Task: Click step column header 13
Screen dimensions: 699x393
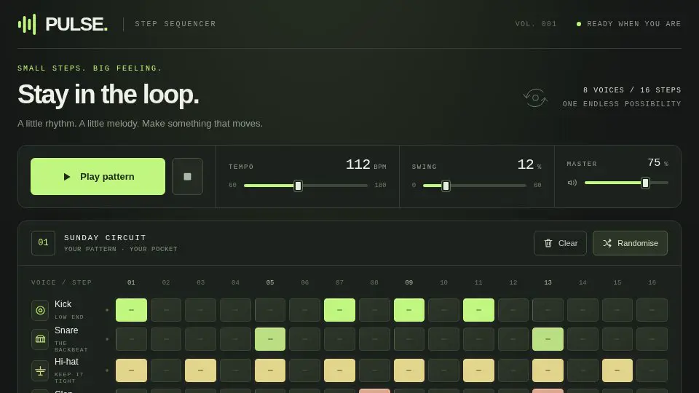Action: tap(548, 282)
